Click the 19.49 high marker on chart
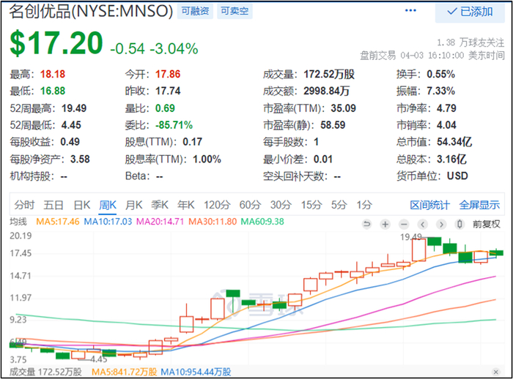The image size is (513, 379). (411, 237)
